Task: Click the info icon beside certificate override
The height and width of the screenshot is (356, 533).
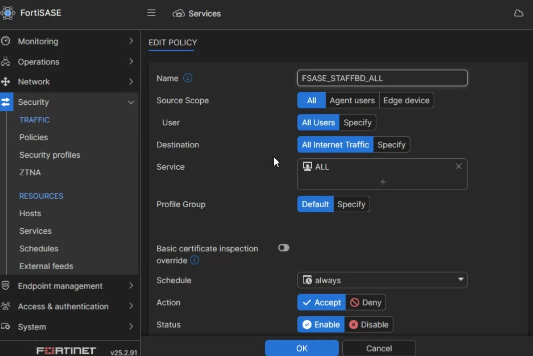Action: [x=194, y=260]
